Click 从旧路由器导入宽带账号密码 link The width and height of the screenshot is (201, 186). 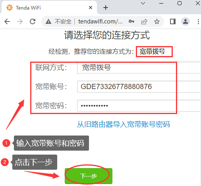point(124,124)
